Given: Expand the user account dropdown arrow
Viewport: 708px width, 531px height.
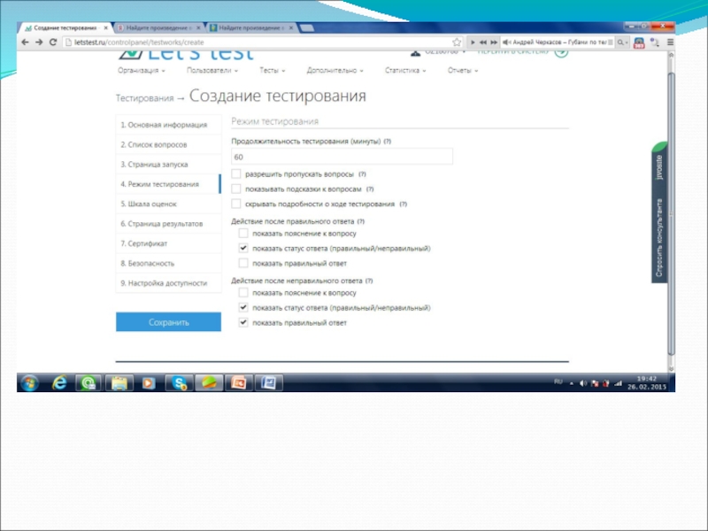Looking at the screenshot, I should tap(464, 53).
